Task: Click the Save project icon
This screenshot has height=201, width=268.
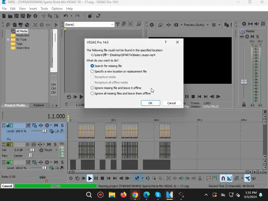Action: 16,16
